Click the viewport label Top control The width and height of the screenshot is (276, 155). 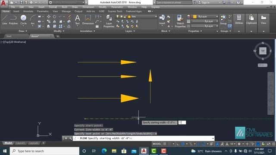(6, 42)
